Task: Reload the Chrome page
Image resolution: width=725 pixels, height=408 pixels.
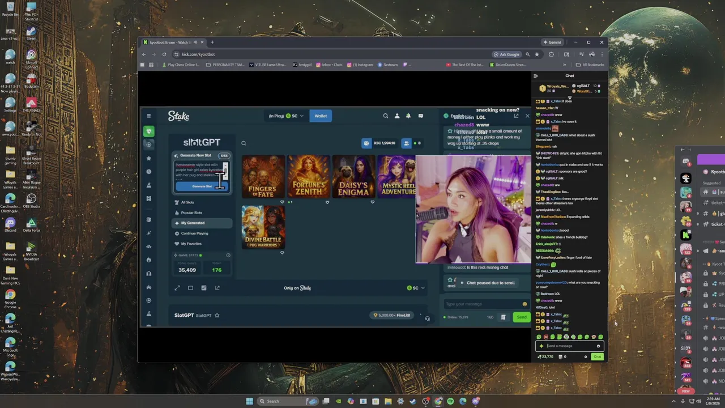Action: 164,54
